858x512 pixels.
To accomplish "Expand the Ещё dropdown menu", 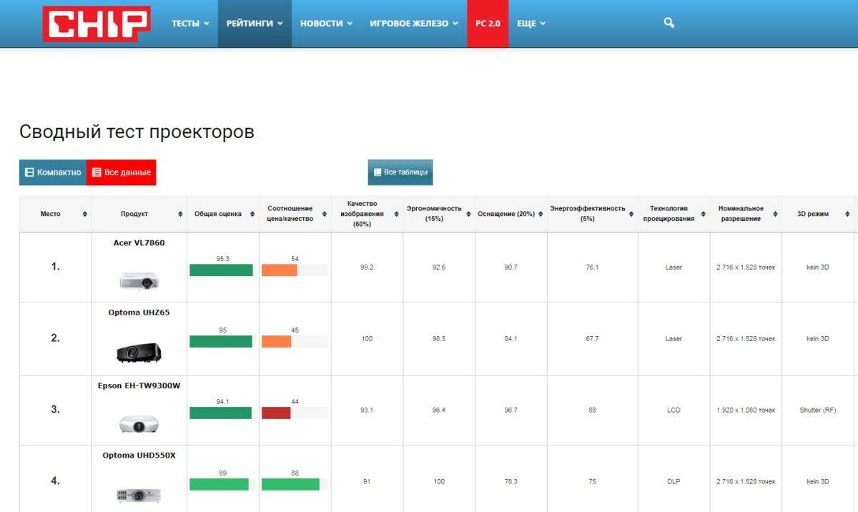I will pyautogui.click(x=531, y=24).
